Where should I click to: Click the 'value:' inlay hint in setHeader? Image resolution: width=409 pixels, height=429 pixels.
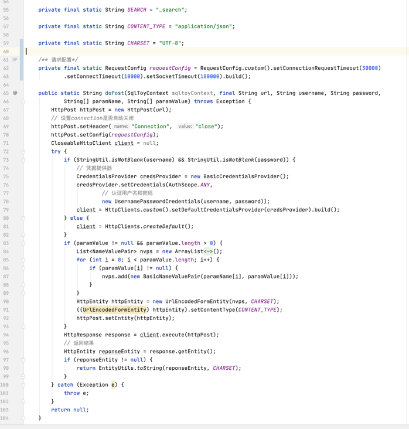coord(185,126)
